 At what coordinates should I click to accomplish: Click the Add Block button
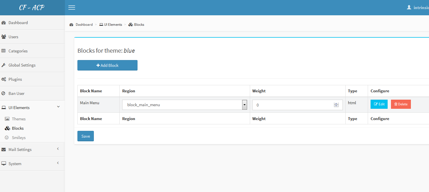tap(107, 65)
